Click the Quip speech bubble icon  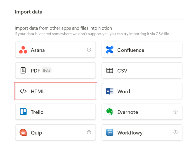23,132
